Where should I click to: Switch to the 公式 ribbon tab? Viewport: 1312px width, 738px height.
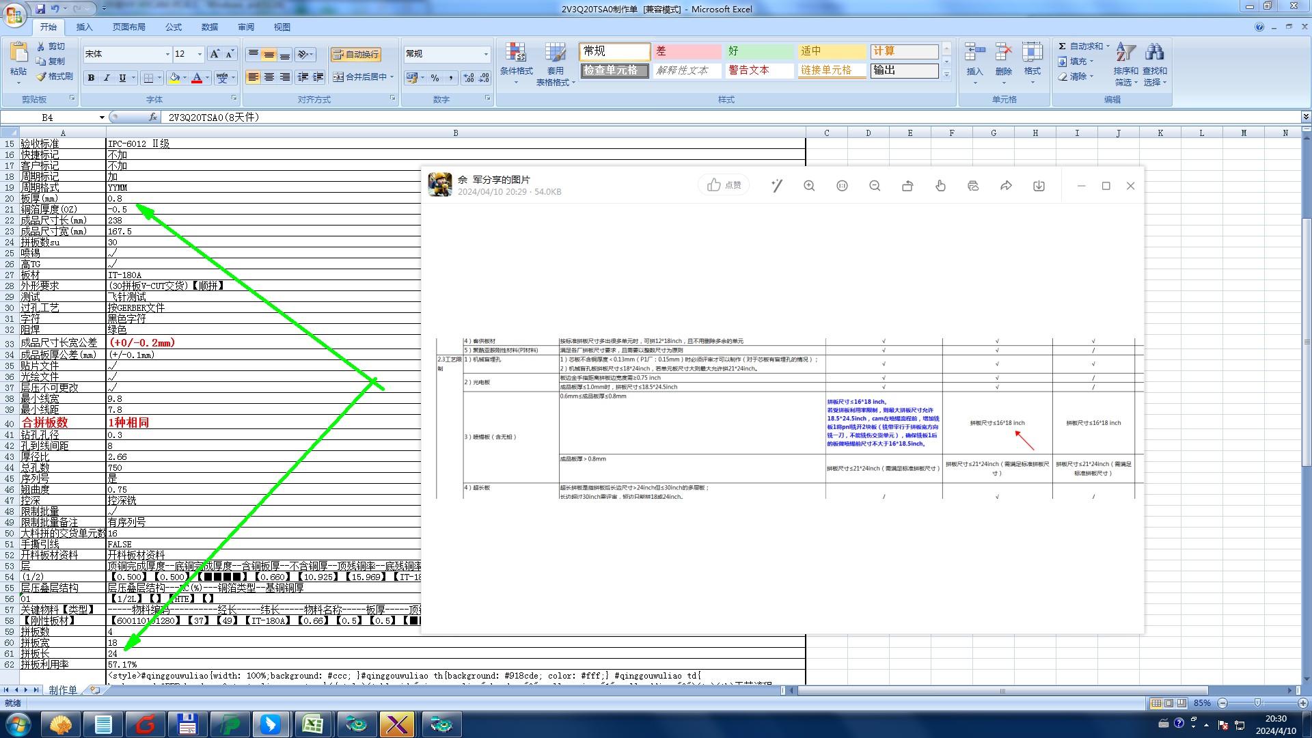coord(174,27)
